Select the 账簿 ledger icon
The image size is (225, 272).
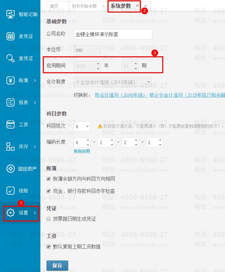click(11, 80)
